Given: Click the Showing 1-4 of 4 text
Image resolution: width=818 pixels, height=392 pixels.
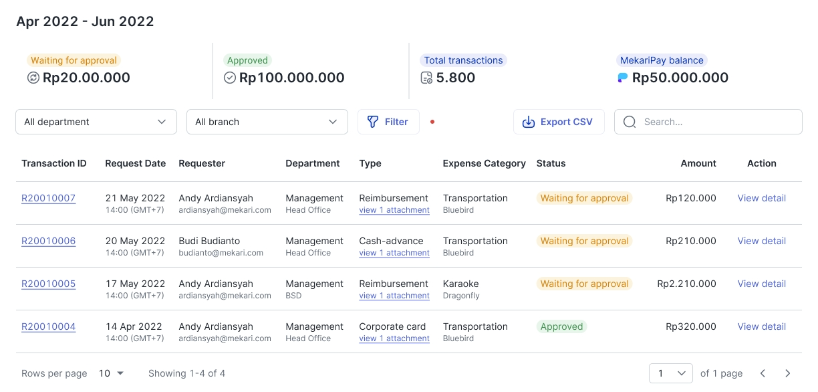Looking at the screenshot, I should pos(186,373).
